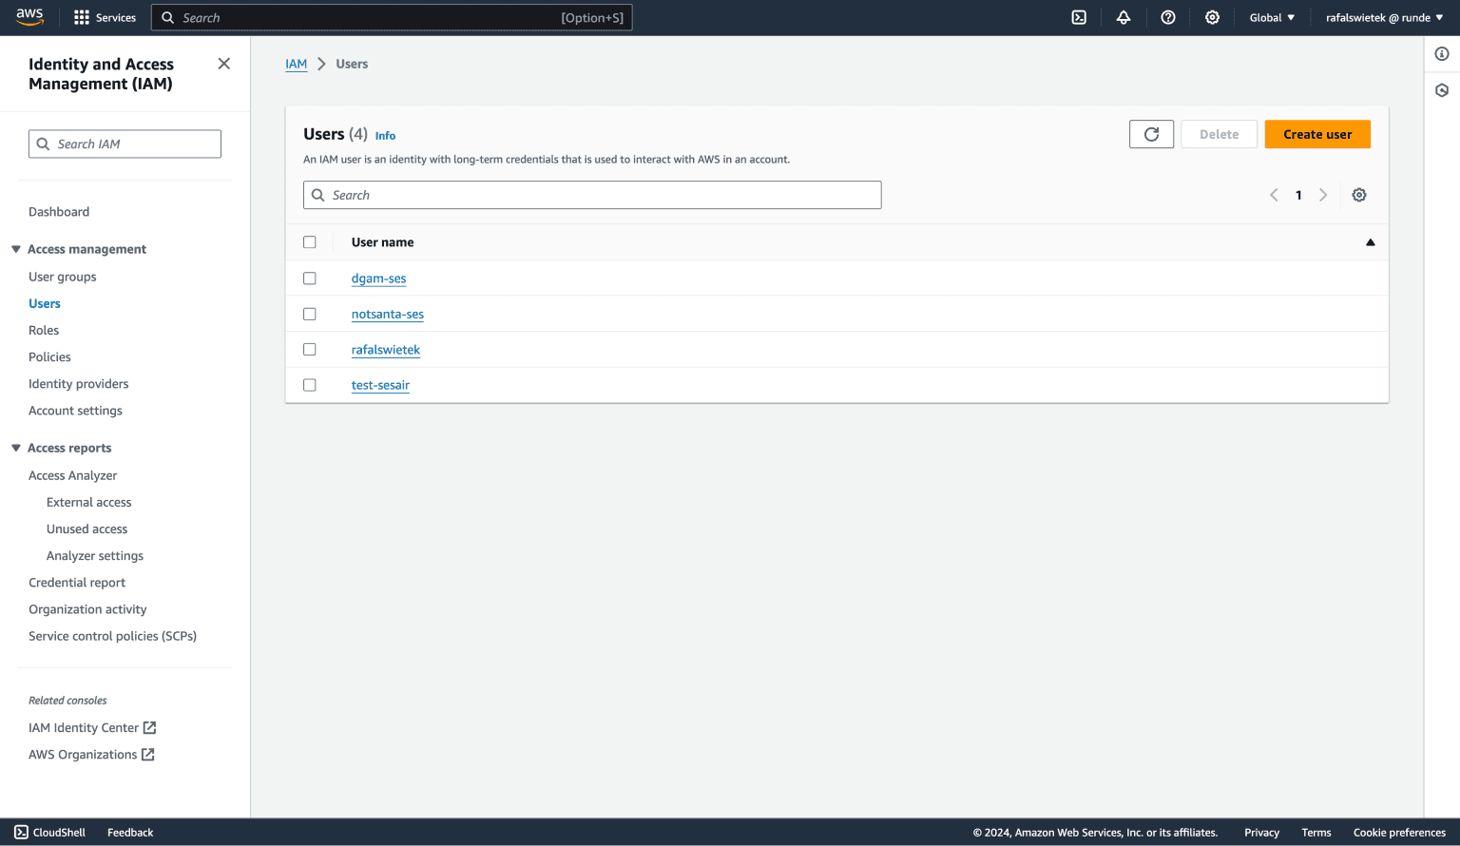Open the Info link next to Users
The image size is (1460, 846).
point(385,136)
